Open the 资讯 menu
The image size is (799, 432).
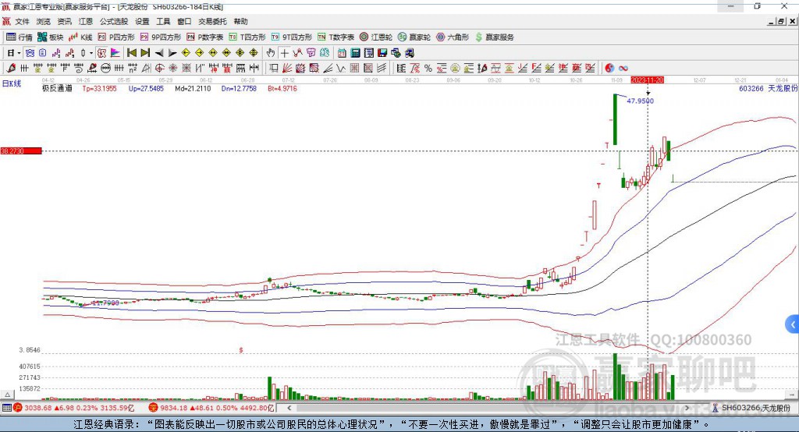click(x=64, y=21)
